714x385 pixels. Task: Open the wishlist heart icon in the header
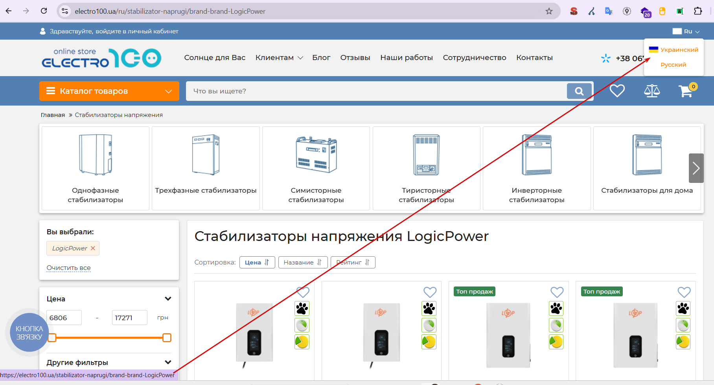617,91
